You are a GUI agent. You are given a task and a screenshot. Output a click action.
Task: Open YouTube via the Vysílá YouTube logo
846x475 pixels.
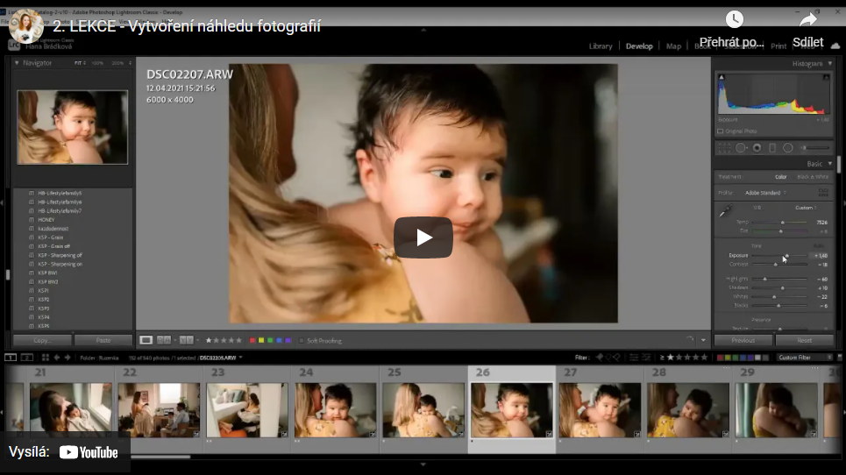[x=89, y=452]
